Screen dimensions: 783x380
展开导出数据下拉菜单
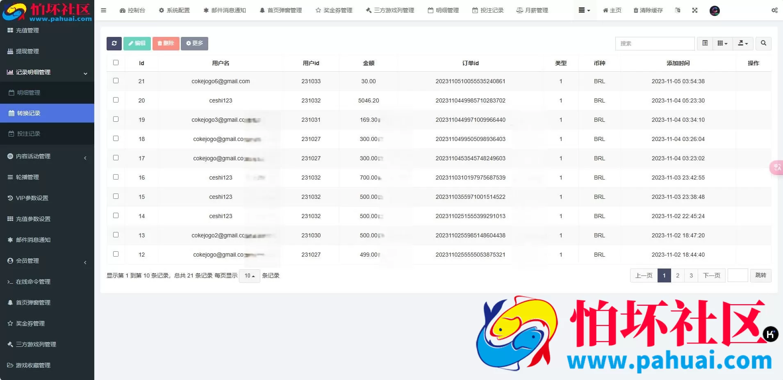(742, 43)
